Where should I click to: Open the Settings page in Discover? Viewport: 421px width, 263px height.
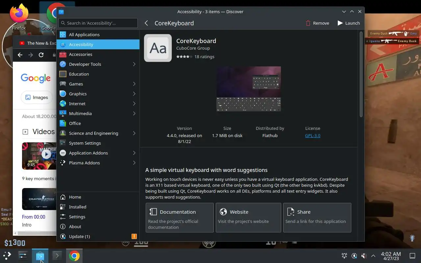98,217
